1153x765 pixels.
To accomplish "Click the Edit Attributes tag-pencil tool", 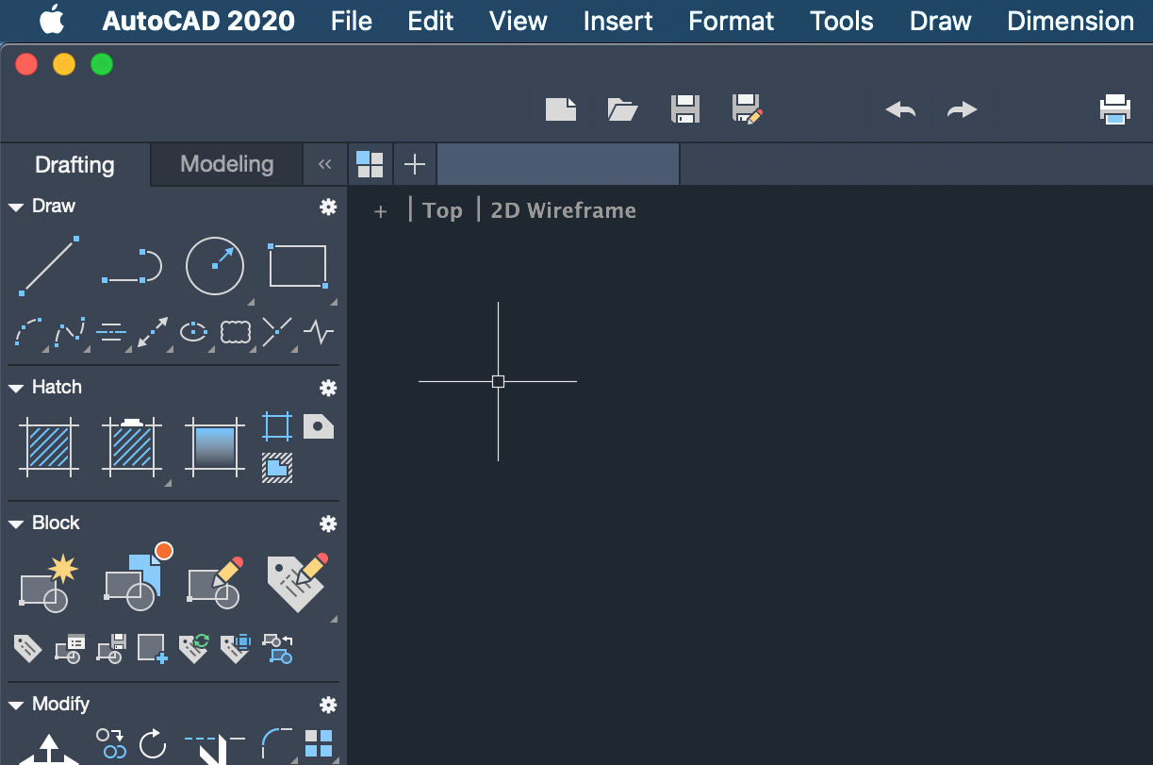I will coord(298,583).
